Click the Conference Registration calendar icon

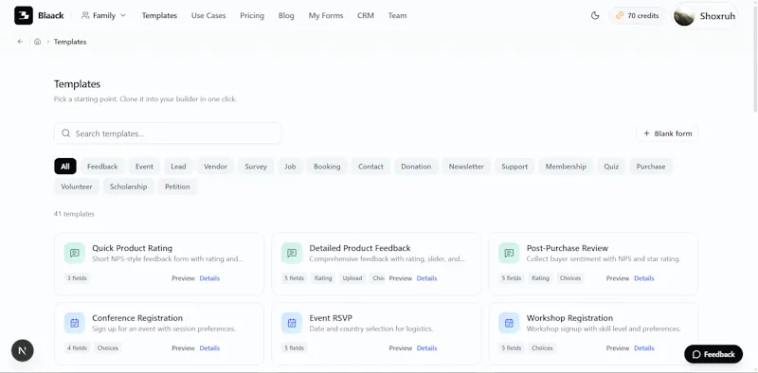pos(75,323)
